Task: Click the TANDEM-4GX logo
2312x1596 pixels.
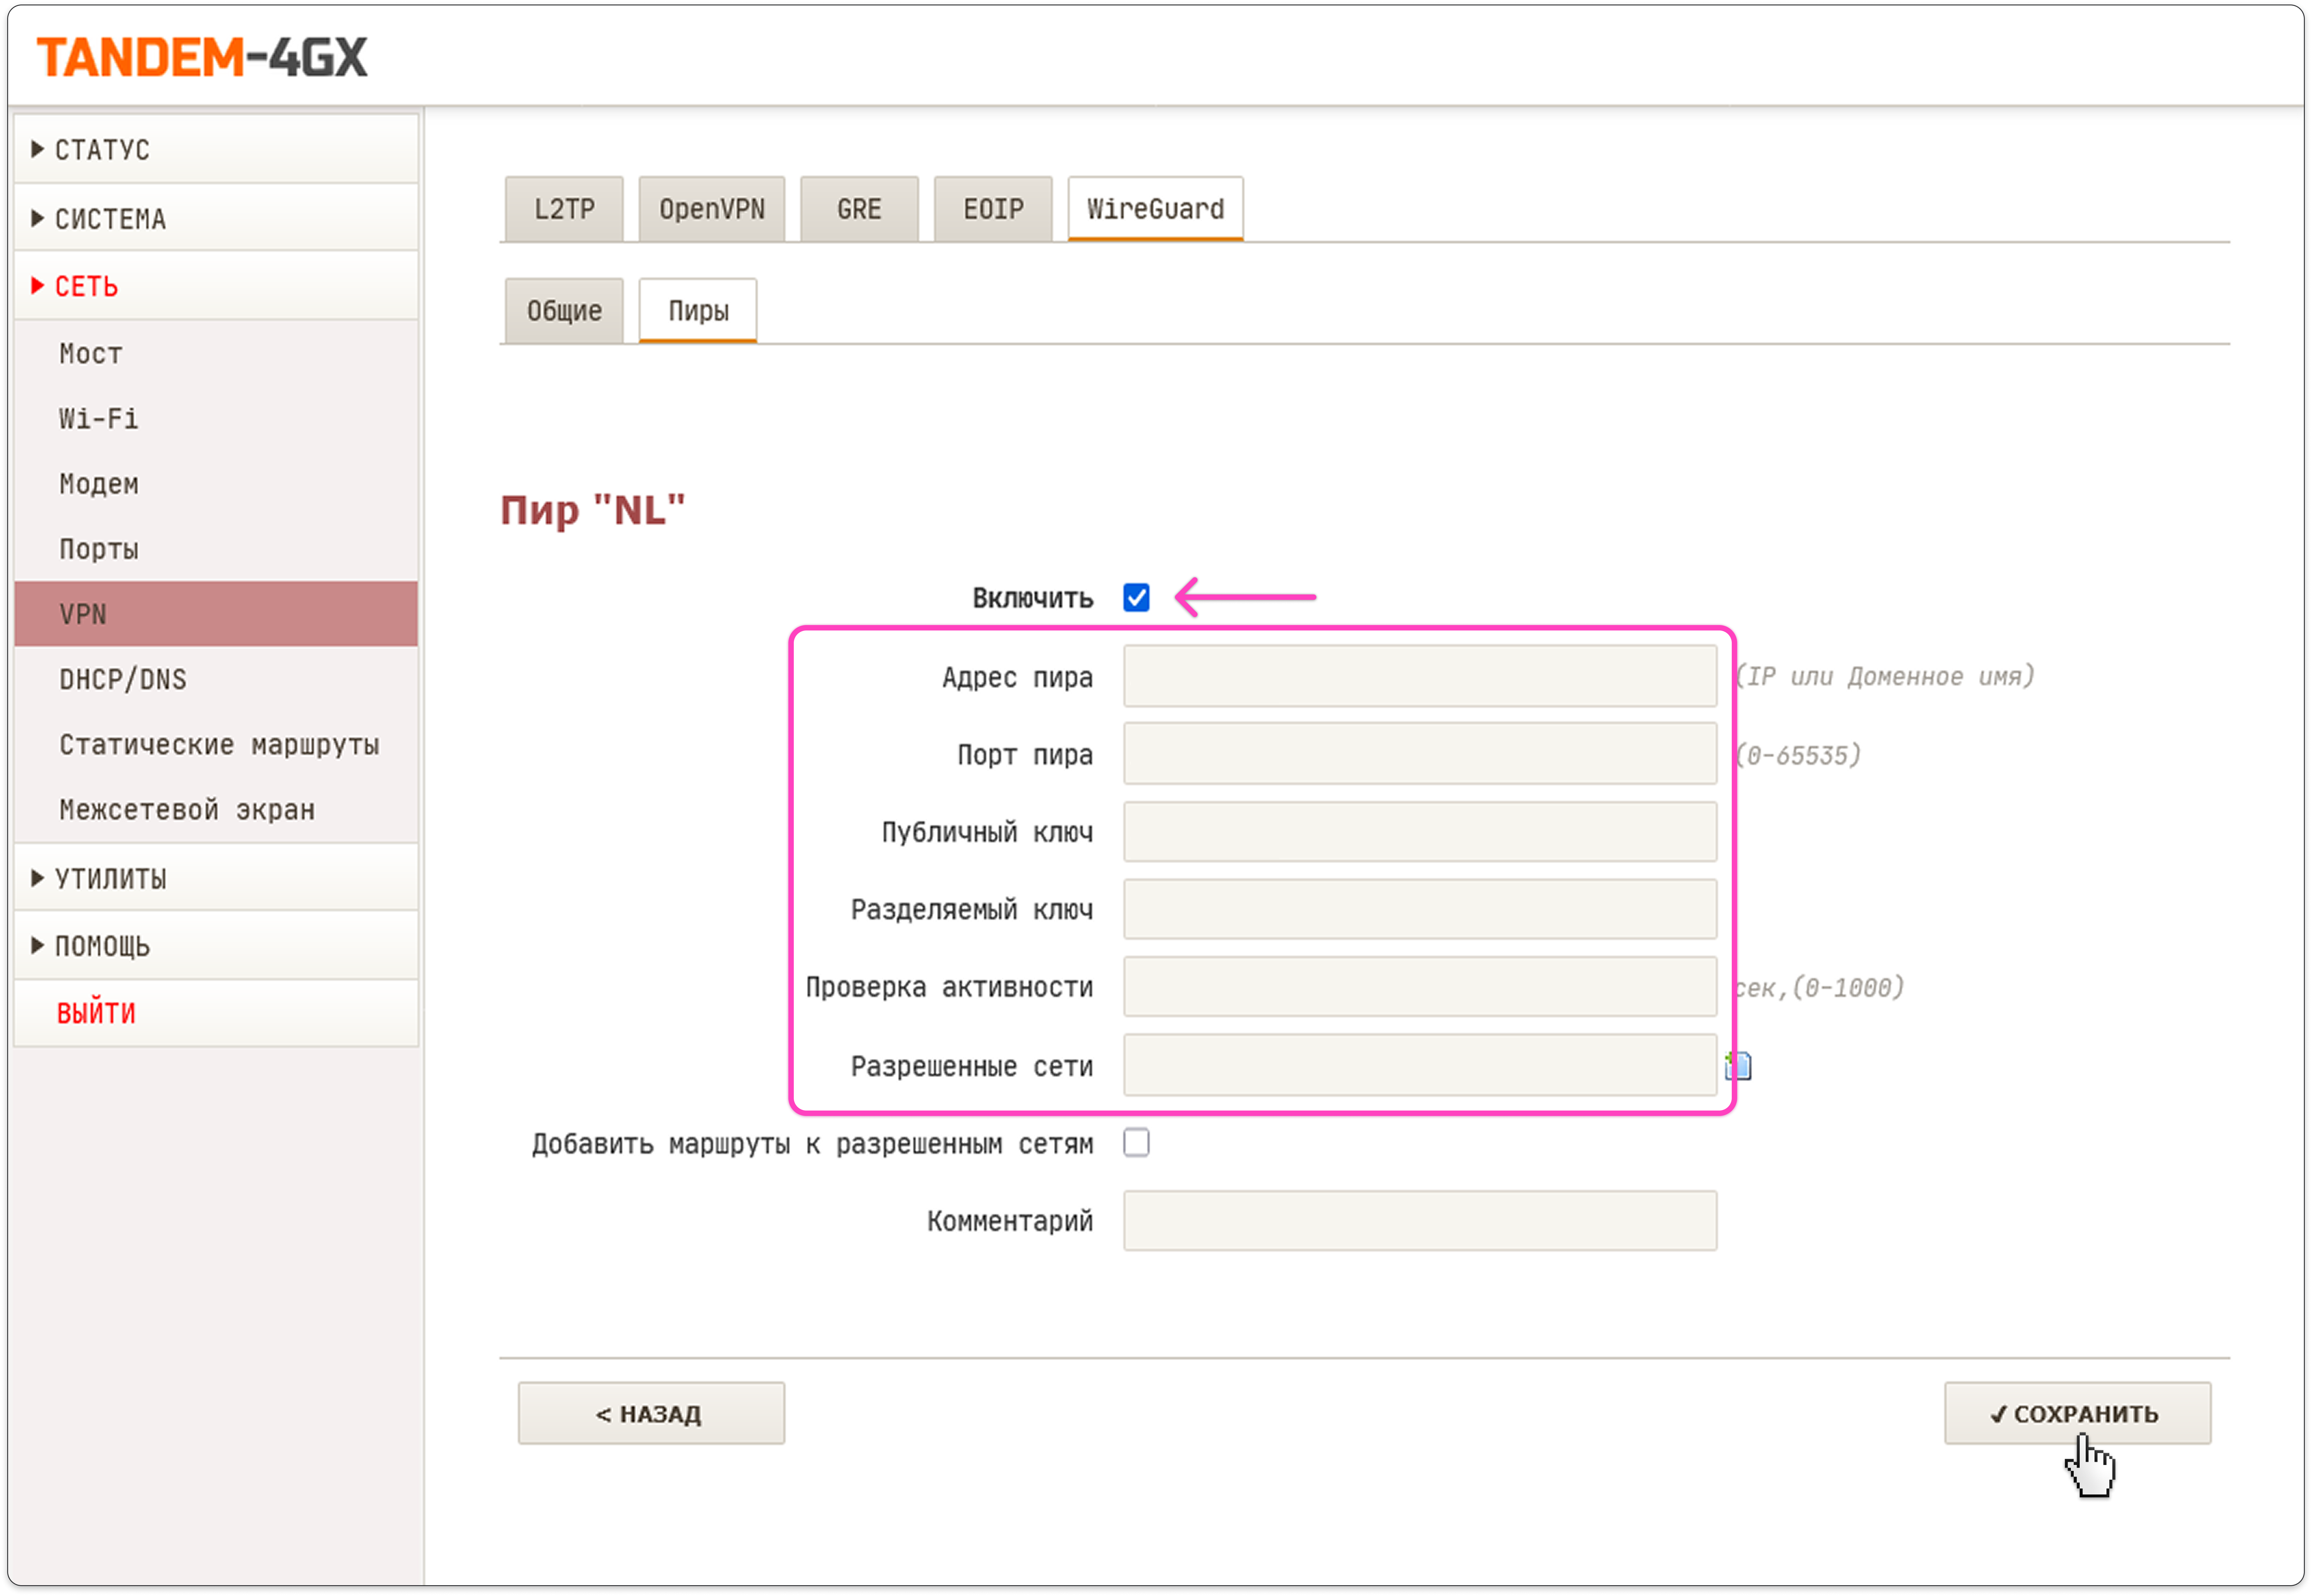Action: 202,57
